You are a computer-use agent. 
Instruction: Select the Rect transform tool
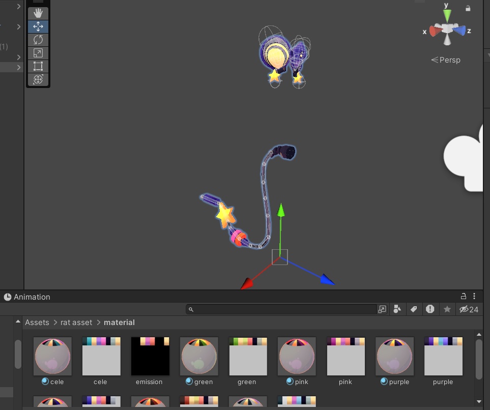pos(38,66)
